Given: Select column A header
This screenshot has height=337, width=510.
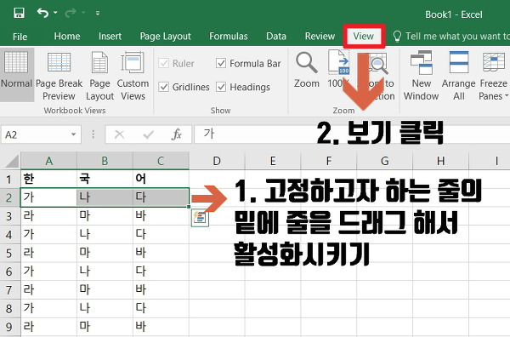Looking at the screenshot, I should [48, 161].
